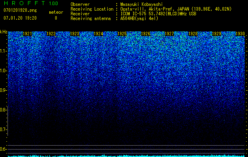This screenshot has height=157, width=248.
Task: Click the kHz axis unit label
Action: click(x=4, y=32)
